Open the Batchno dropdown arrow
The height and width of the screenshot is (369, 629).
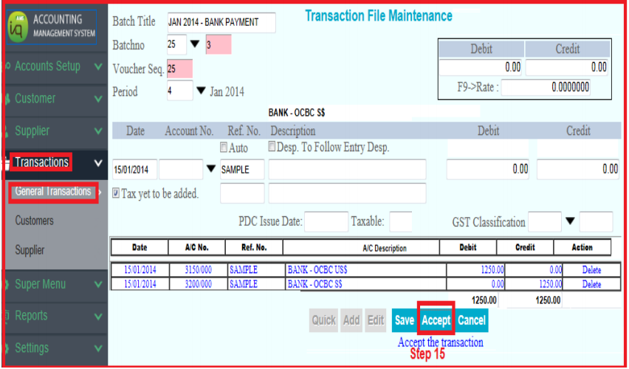point(195,45)
